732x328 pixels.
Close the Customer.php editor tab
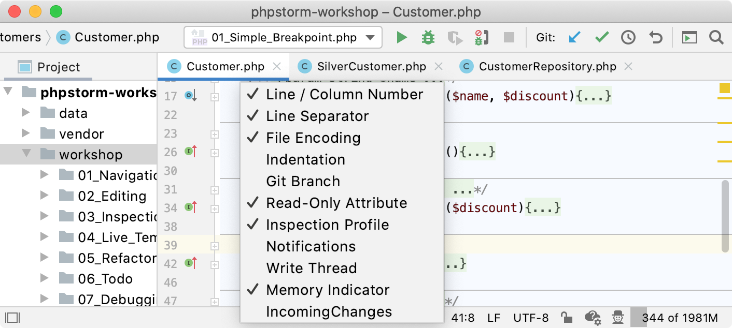(x=277, y=66)
